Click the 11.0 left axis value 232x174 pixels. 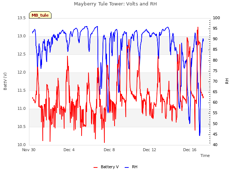click(21, 108)
